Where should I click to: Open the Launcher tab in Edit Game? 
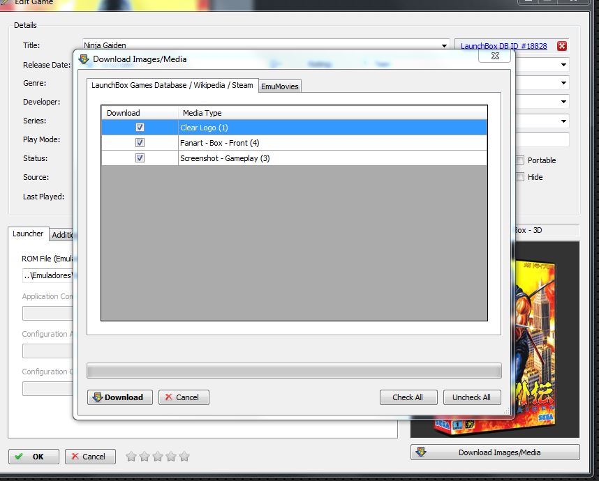(28, 234)
